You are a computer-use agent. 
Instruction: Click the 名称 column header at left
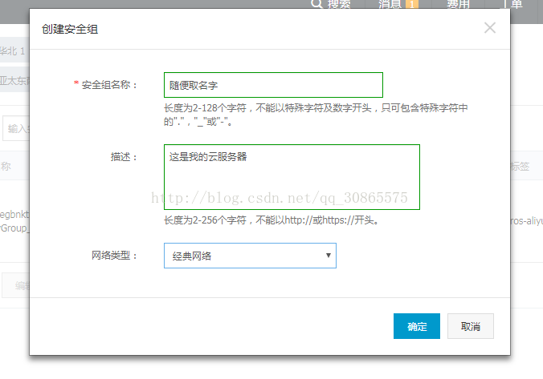[5, 167]
